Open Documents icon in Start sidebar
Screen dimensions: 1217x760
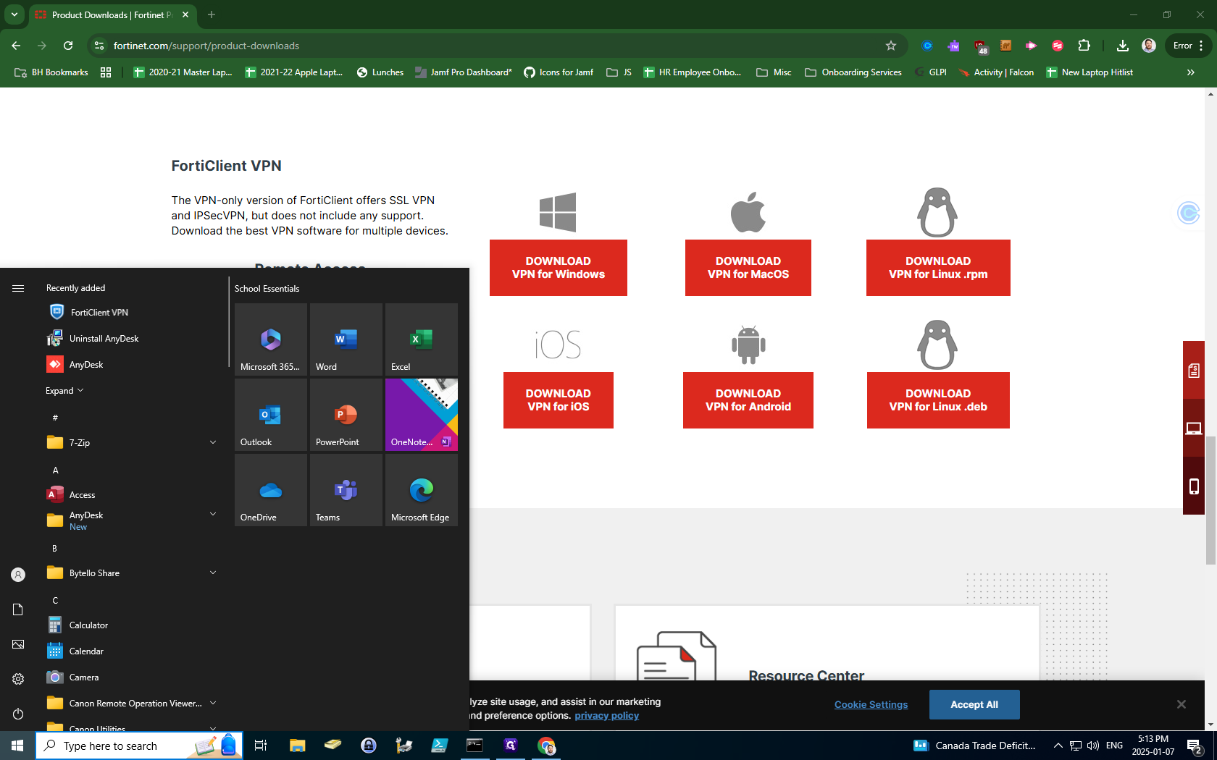coord(18,609)
